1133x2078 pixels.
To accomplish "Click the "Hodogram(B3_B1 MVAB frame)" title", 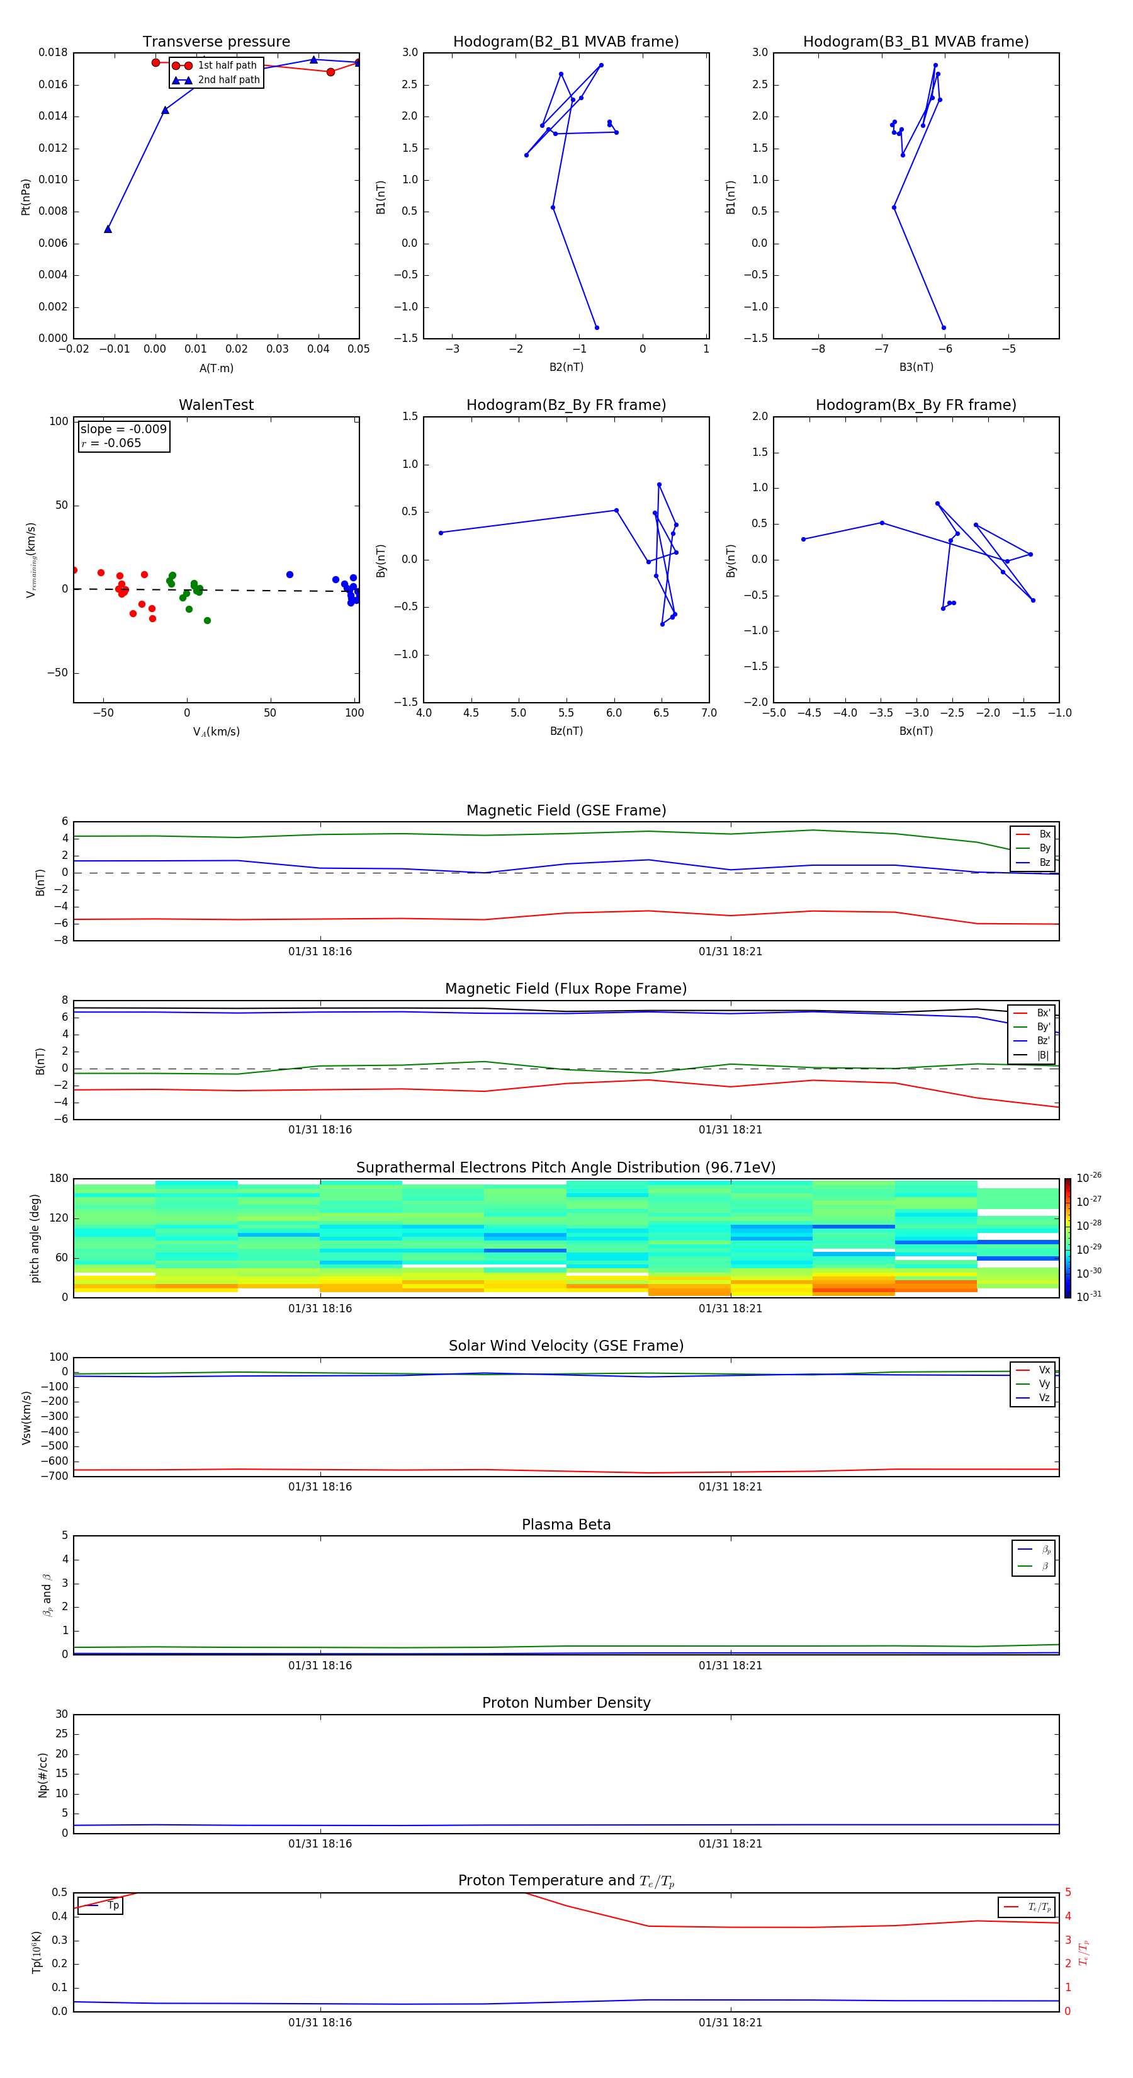I will 916,42.
